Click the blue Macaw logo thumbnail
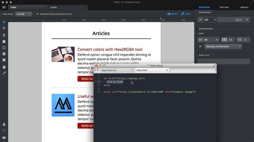Viewport: 254px width, 142px height. [63, 105]
